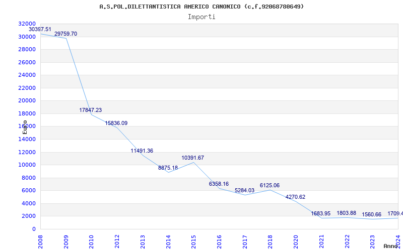
Task: Click y-axis tick 12000
Action: pos(27,152)
